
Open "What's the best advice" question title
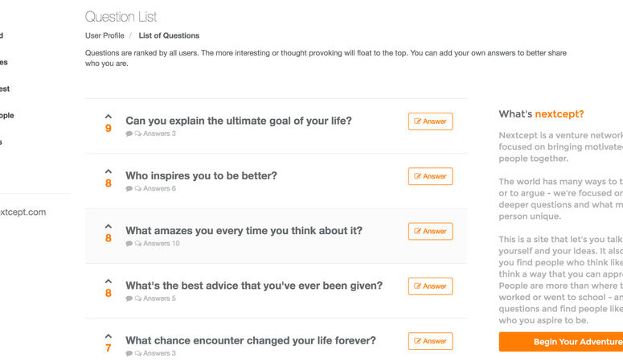(254, 286)
